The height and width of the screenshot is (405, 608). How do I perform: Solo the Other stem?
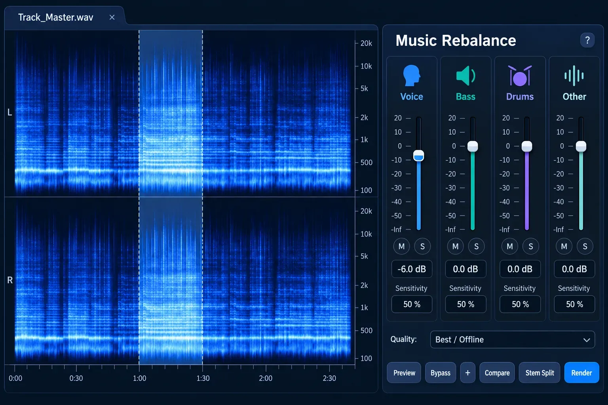[x=585, y=246]
